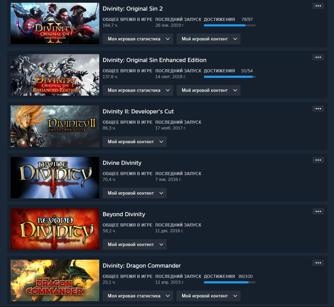This screenshot has width=334, height=307.
Task: Open three-dot menu for Beyond Divinity
Action: (318, 211)
